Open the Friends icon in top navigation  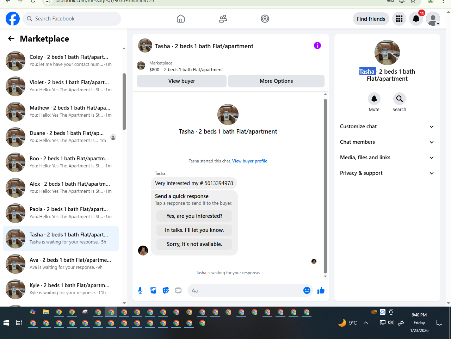[223, 19]
